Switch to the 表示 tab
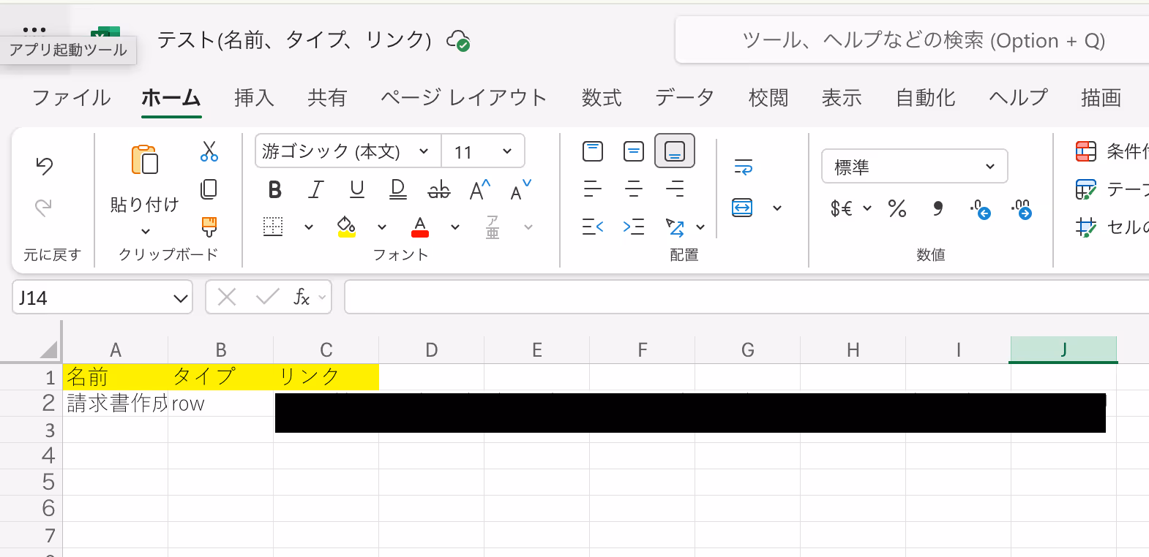The width and height of the screenshot is (1149, 557). (842, 98)
